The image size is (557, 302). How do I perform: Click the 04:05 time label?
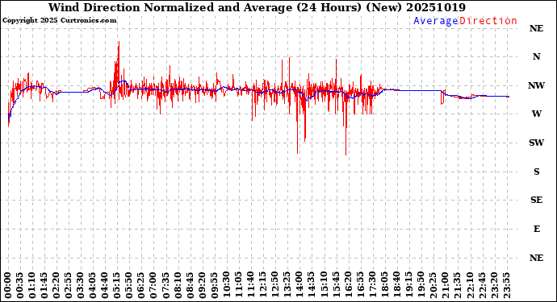[93, 286]
